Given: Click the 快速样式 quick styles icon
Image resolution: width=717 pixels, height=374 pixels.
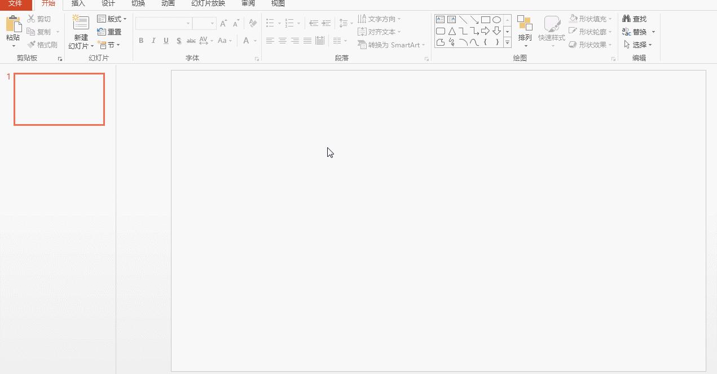Looking at the screenshot, I should point(552,31).
